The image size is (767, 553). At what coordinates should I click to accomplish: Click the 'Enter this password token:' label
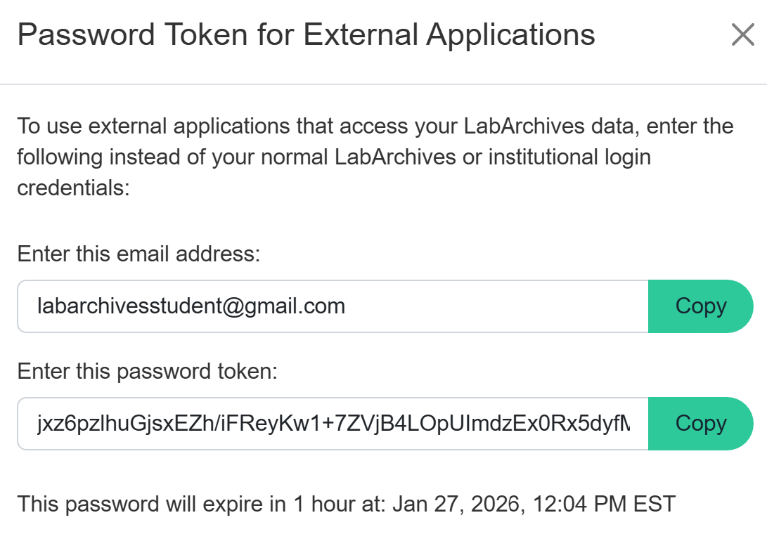tap(148, 371)
